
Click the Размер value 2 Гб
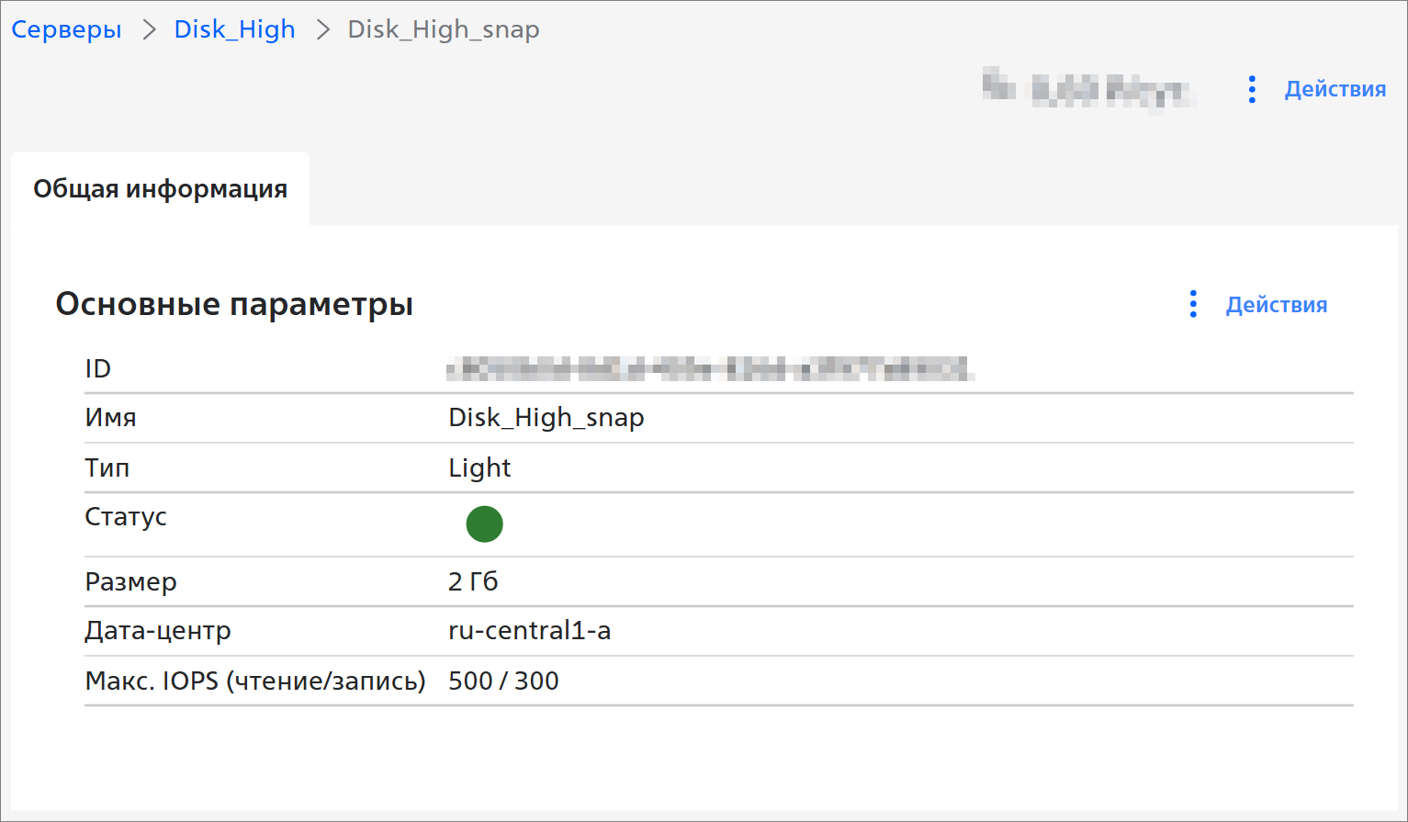pos(472,582)
